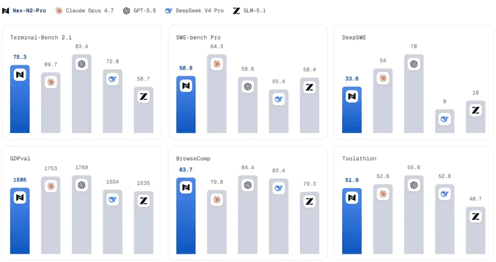Click Nex-N2-Pro icon on the BrowseComp bar
Viewport: 496px width, 262px height.
point(186,187)
